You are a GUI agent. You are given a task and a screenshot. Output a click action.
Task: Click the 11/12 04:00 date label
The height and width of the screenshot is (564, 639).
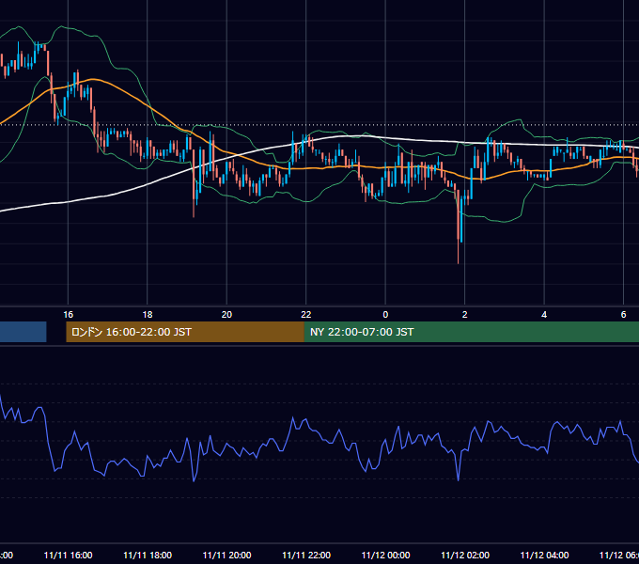click(x=544, y=555)
